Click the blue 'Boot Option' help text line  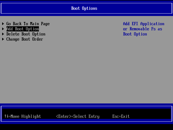coord(135,34)
